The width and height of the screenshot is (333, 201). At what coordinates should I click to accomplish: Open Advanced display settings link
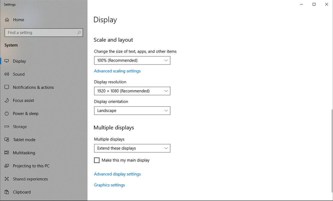coord(117,174)
